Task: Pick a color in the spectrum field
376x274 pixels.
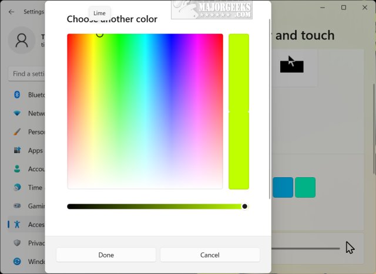Action: (x=145, y=111)
